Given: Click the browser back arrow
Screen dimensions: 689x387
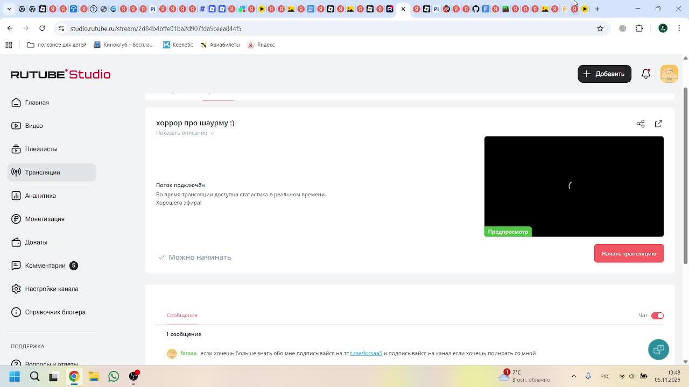Looking at the screenshot, I should pos(10,28).
